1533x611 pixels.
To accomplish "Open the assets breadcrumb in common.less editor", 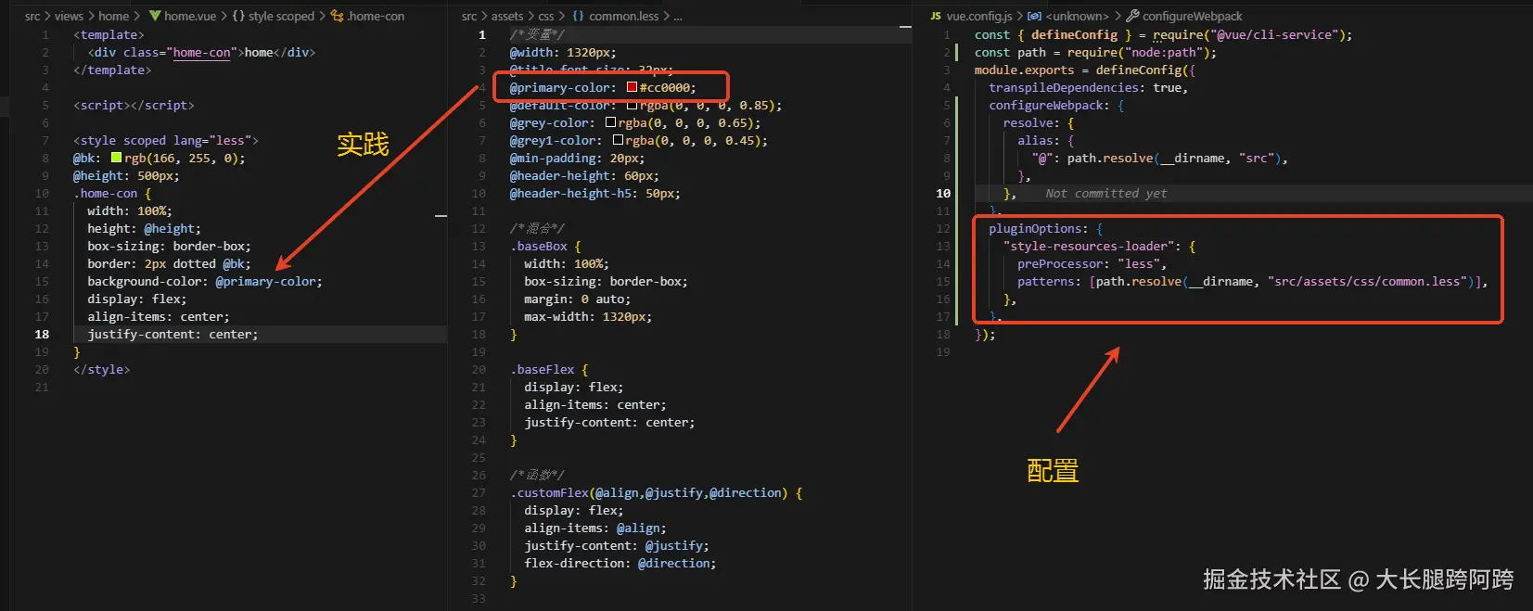I will tap(507, 16).
